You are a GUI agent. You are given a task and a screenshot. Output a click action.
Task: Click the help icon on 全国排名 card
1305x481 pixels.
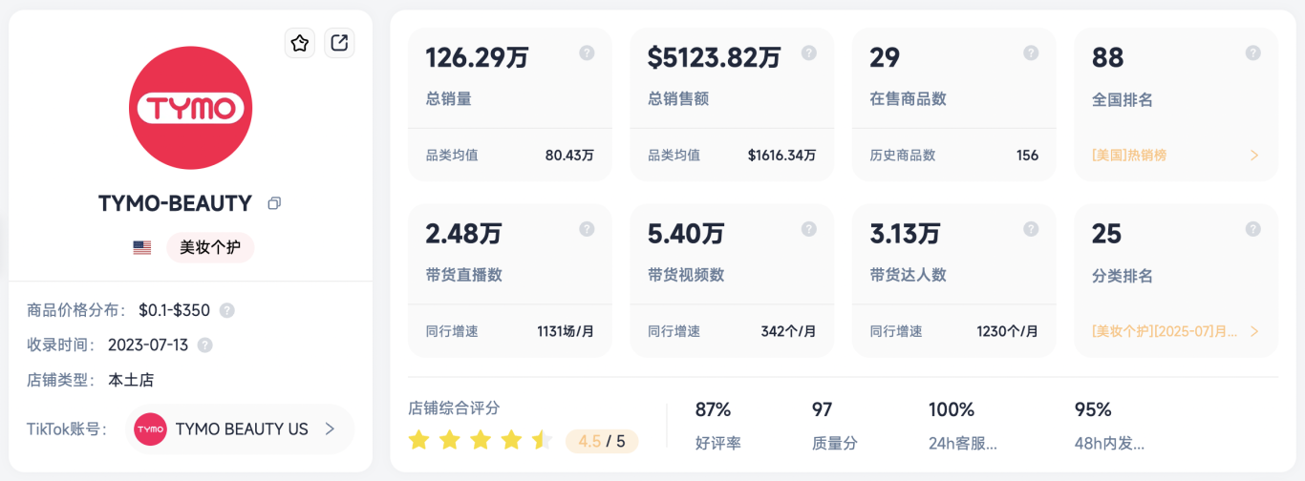[1253, 53]
